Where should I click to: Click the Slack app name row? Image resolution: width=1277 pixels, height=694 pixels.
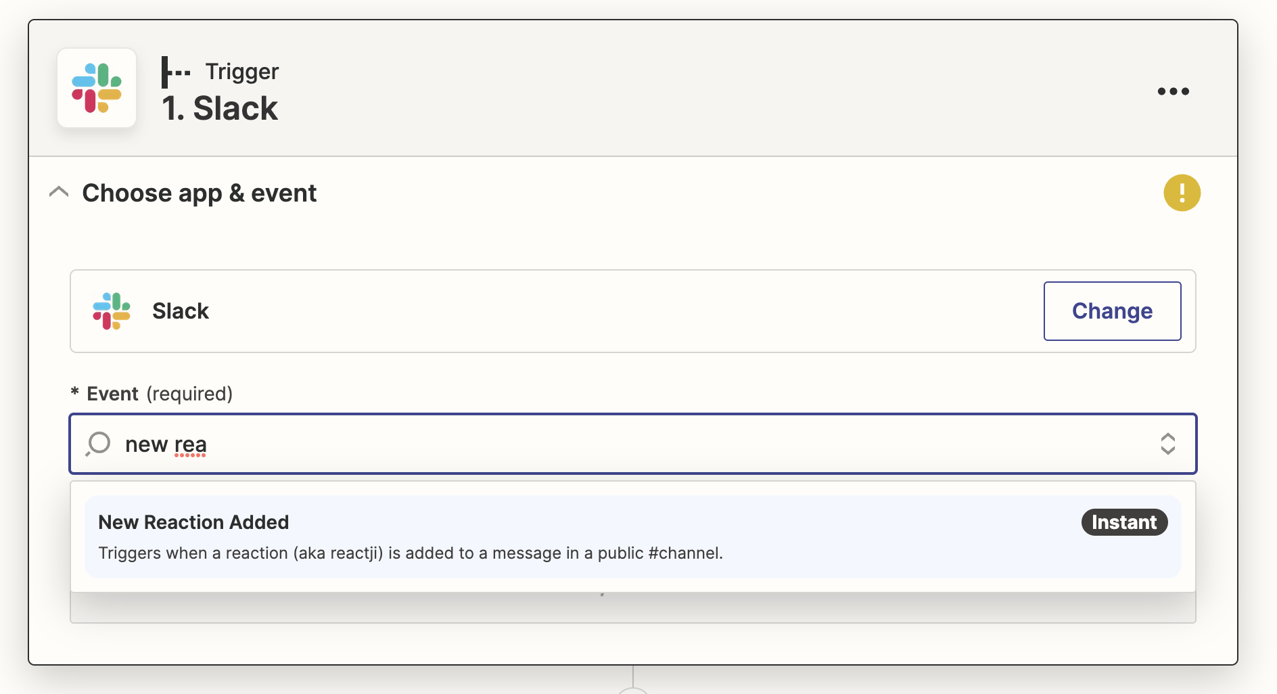[x=632, y=311]
